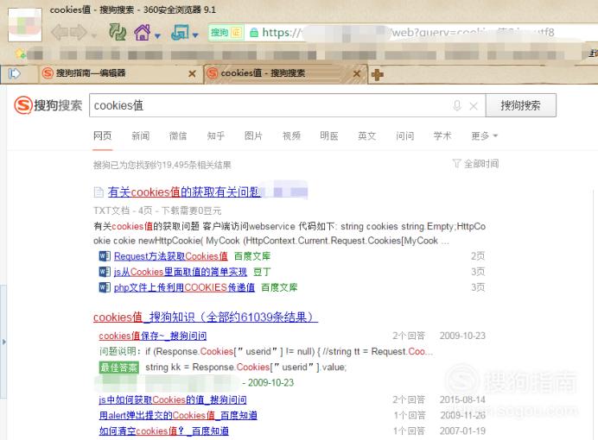Click the 搜狗搜索 search button
598x440 pixels.
519,105
